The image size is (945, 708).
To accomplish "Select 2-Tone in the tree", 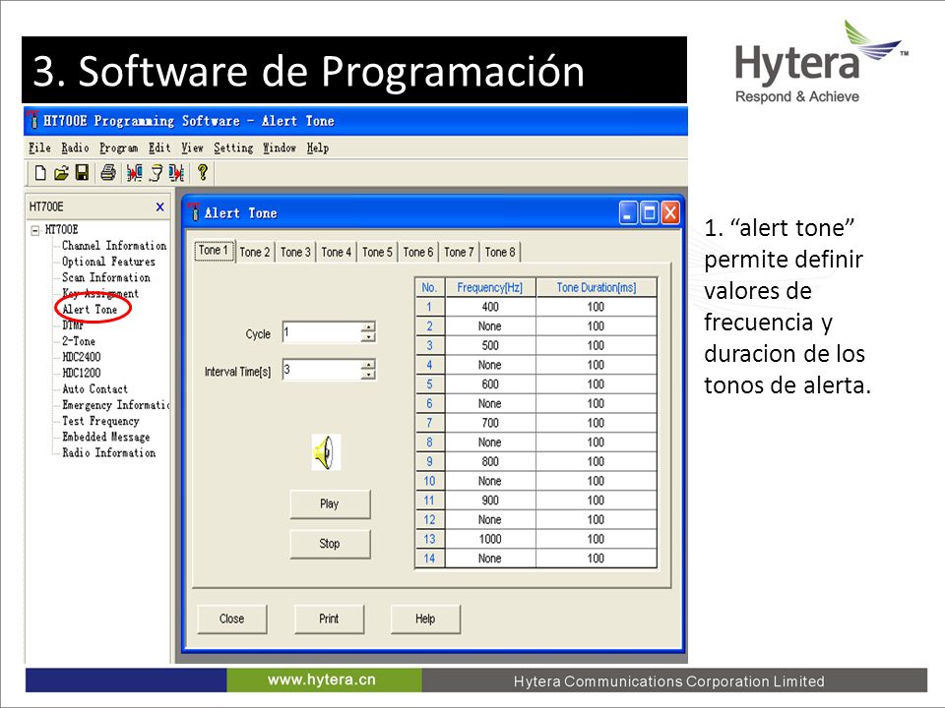I will [79, 341].
